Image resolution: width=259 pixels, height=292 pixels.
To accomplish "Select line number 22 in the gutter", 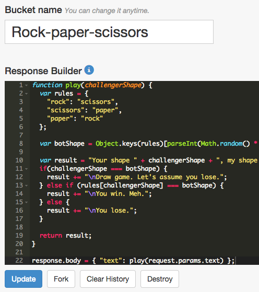I will tap(19, 260).
